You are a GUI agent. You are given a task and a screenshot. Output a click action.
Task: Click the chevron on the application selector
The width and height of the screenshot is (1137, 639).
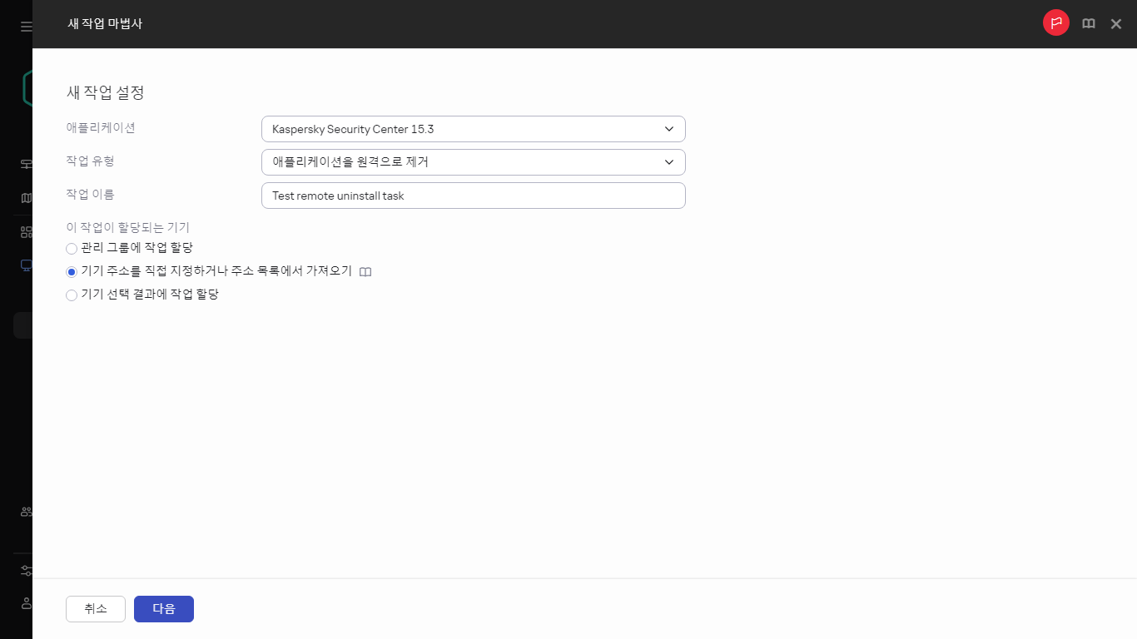(x=668, y=129)
